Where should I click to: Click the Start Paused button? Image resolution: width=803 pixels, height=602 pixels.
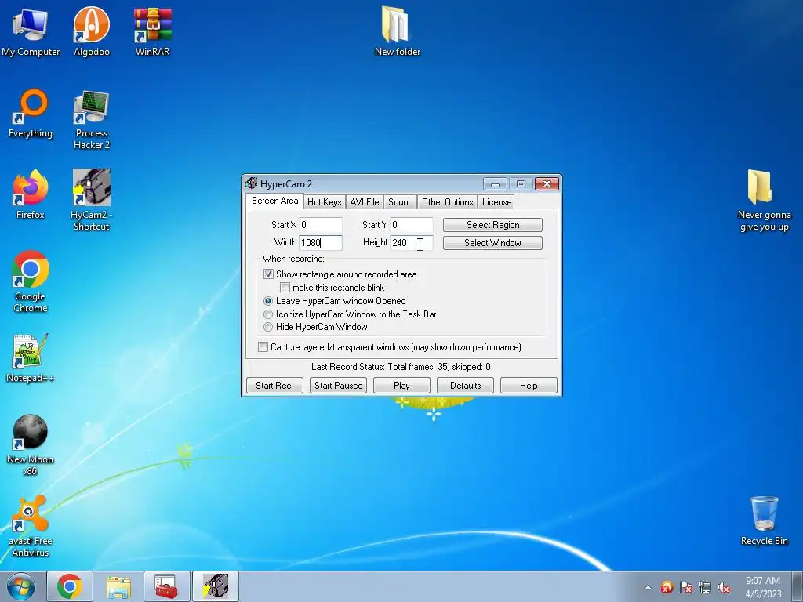(338, 386)
